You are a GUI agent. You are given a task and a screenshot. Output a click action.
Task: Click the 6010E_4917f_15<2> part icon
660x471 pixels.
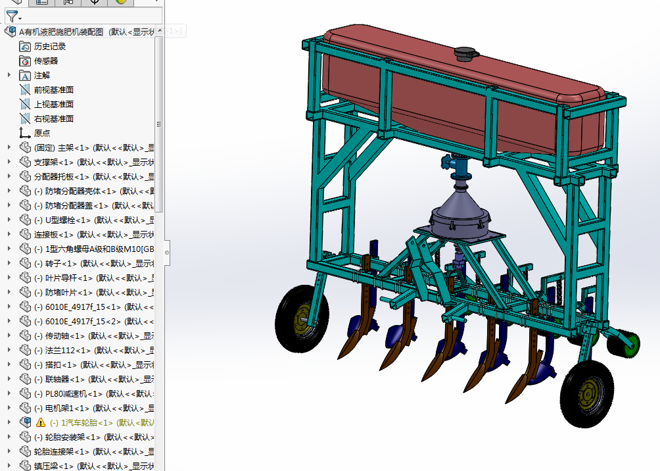click(x=25, y=321)
